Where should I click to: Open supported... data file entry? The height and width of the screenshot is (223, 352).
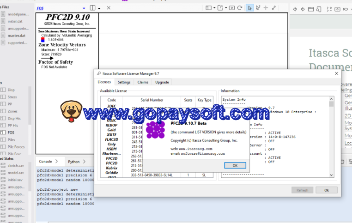pos(17,42)
